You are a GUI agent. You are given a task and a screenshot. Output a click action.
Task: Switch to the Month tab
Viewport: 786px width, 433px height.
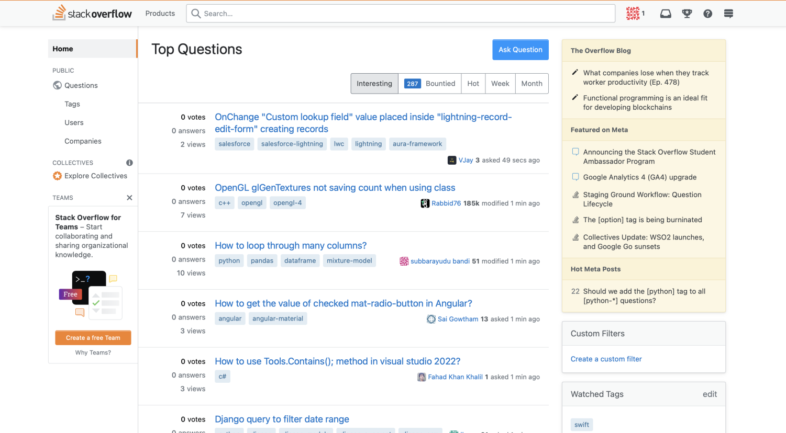click(532, 84)
